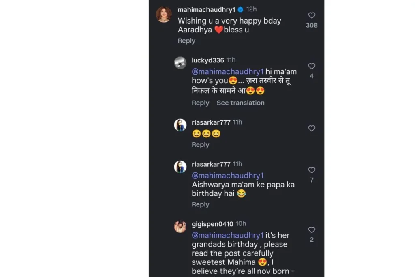Like riasarkar777's laughing emoji reply

tap(312, 128)
